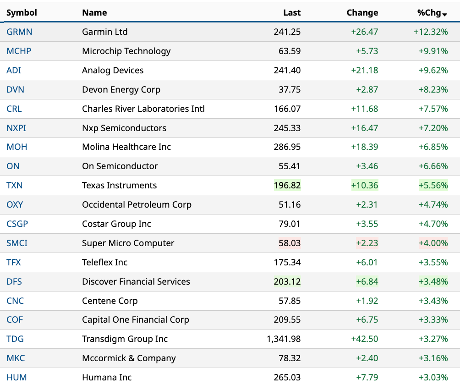Select the Analog Devices name cell
This screenshot has width=460, height=385.
113,71
